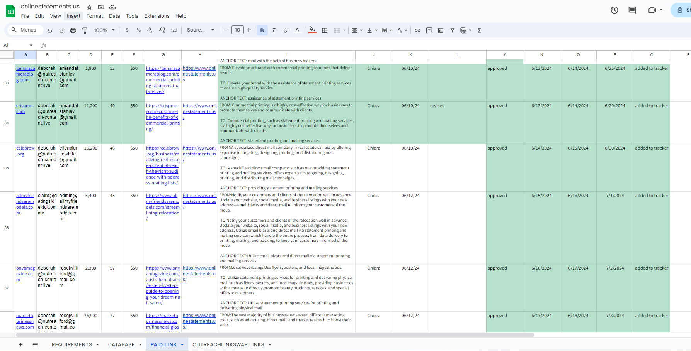Open the borders tool
This screenshot has width=691, height=351.
[325, 30]
